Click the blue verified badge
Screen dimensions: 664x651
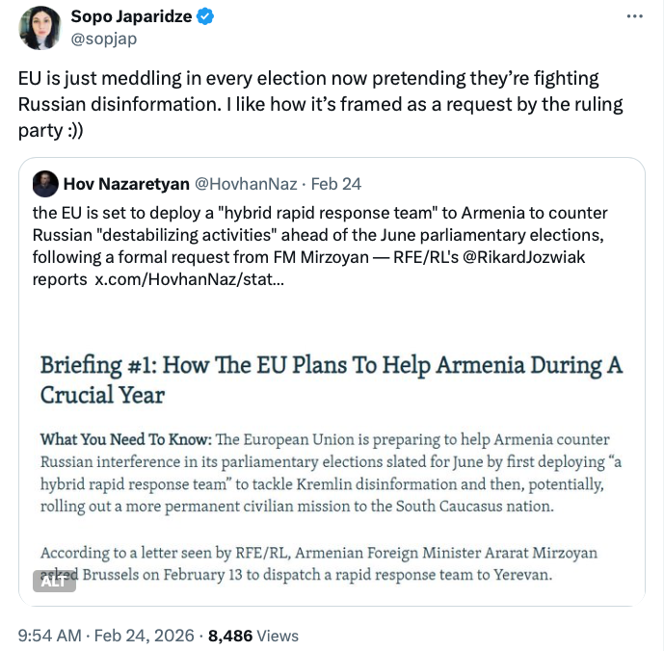pos(206,16)
